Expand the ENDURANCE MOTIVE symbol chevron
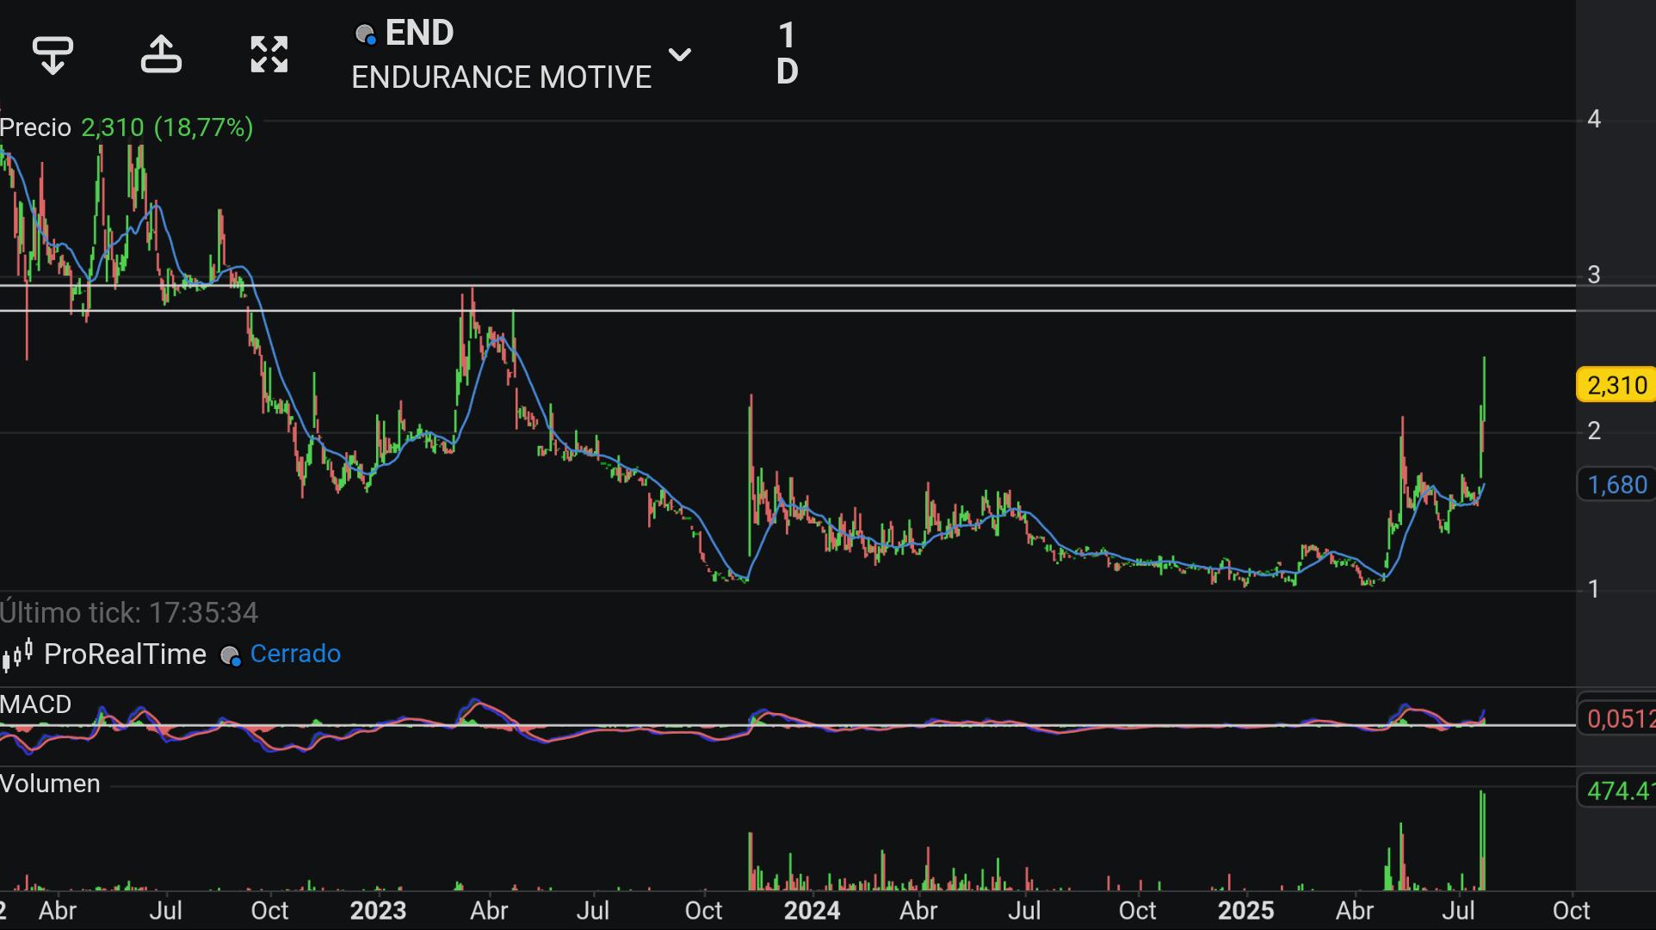The height and width of the screenshot is (930, 1656). point(680,55)
